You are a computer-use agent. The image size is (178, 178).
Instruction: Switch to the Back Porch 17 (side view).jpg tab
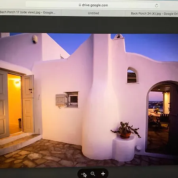tap(30, 12)
